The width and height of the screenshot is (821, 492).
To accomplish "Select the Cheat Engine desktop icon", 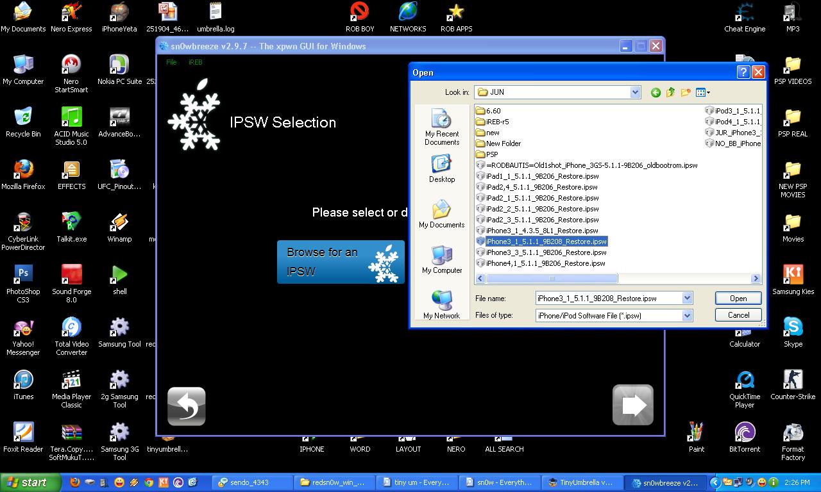I will [x=745, y=17].
